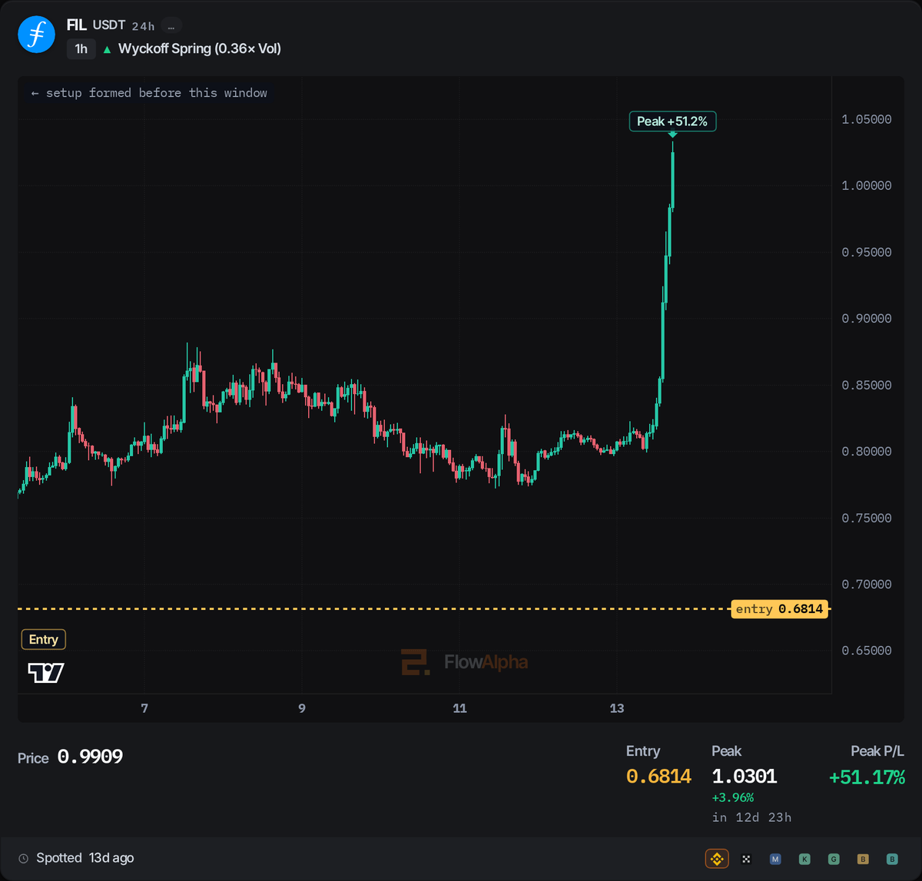Click the Filecoin coin logo
Screen dimensions: 922x881
36,35
